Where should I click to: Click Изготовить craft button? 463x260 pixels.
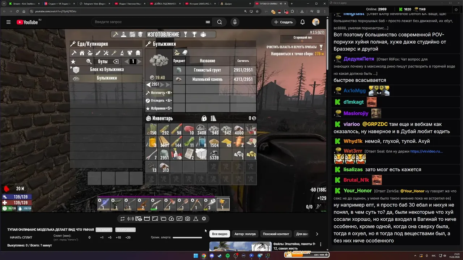click(159, 93)
